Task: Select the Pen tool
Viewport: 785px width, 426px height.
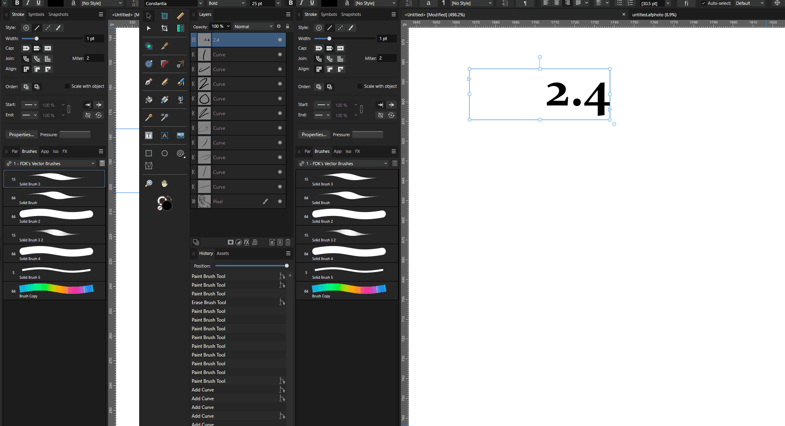Action: point(149,82)
